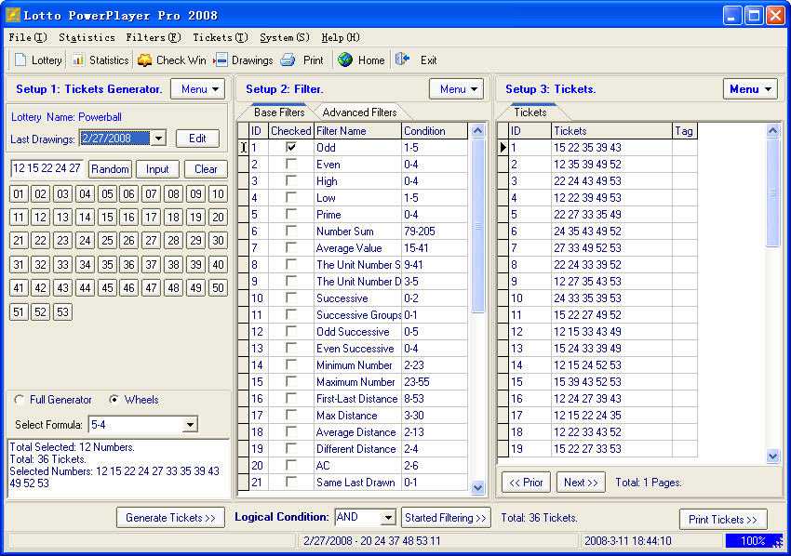The width and height of the screenshot is (791, 556).
Task: Enable the Prime filter checkbox
Action: pos(292,214)
